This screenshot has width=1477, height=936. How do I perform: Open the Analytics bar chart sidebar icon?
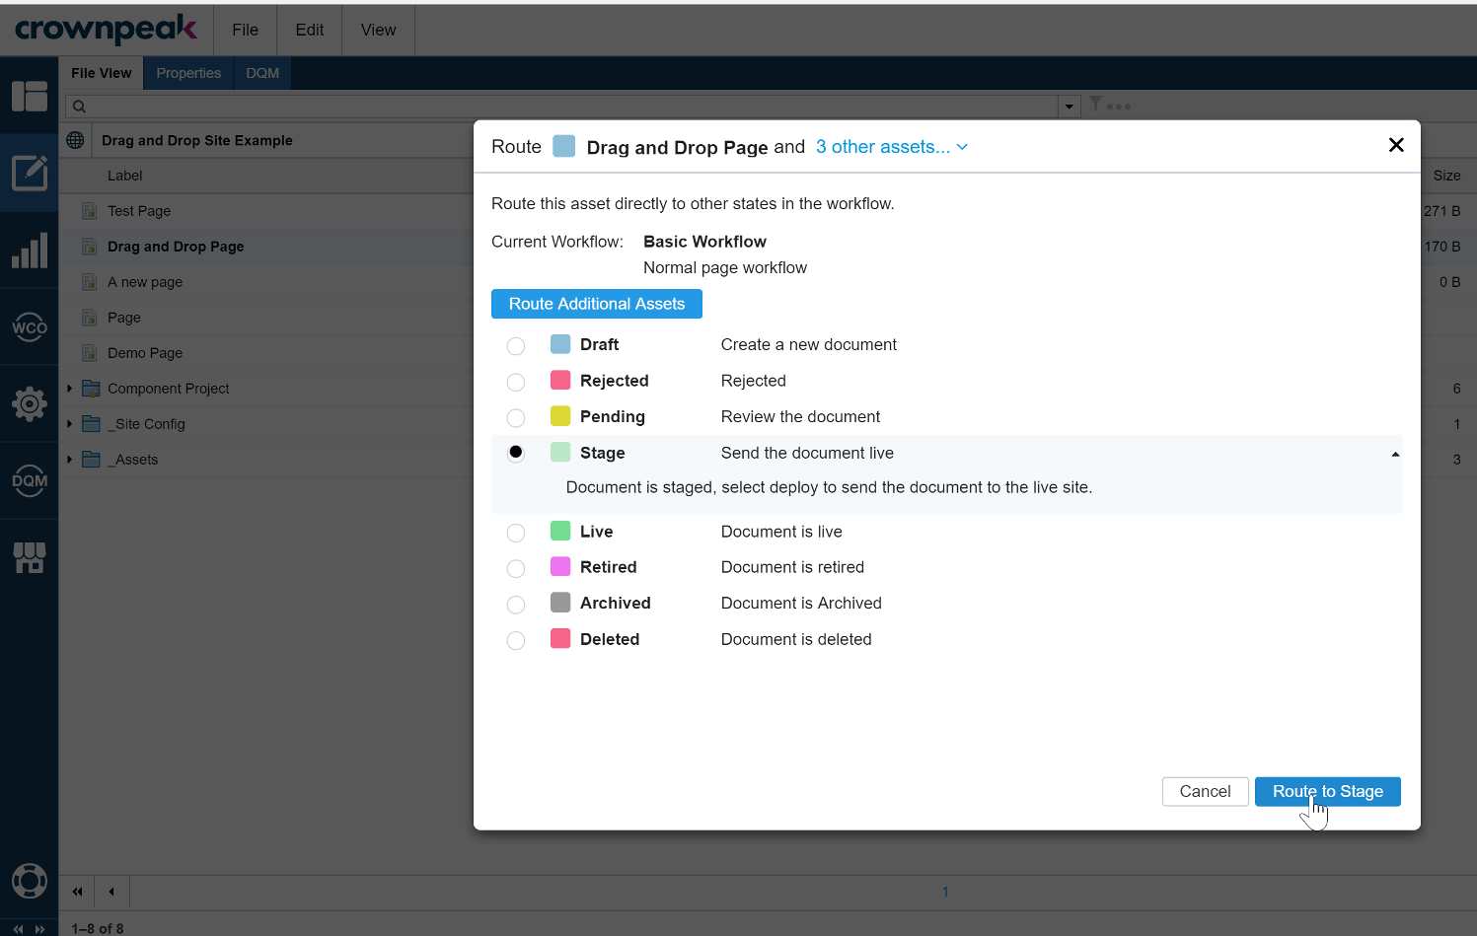30,251
